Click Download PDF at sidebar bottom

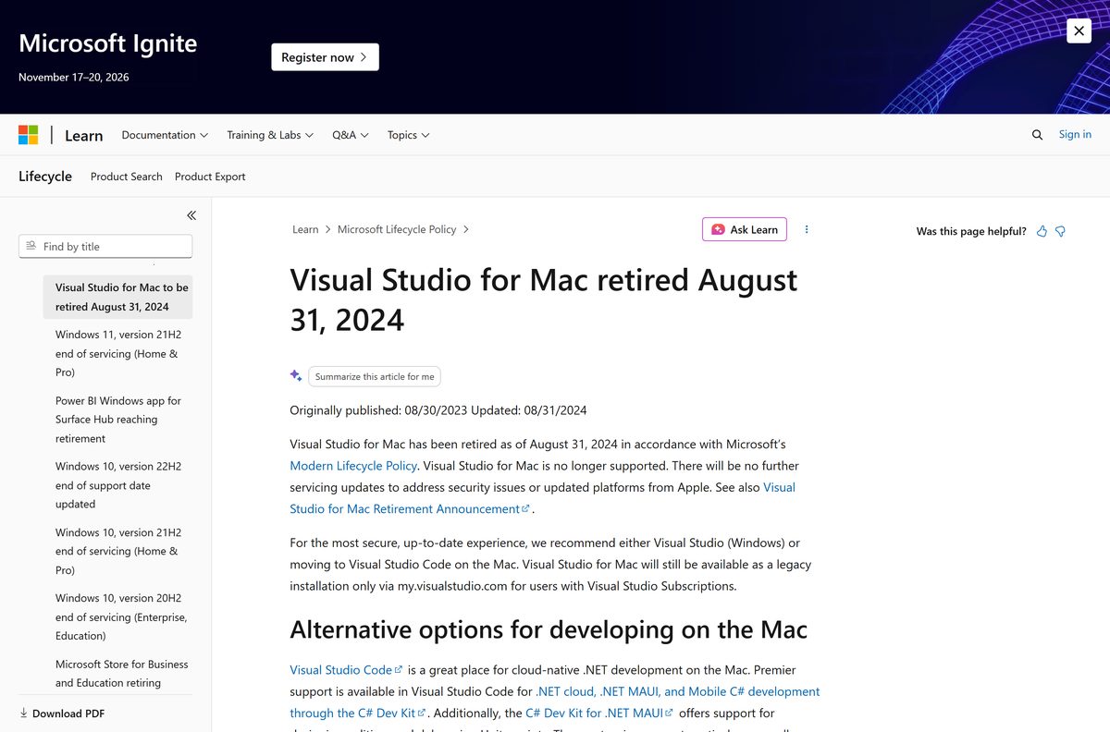[x=62, y=714]
